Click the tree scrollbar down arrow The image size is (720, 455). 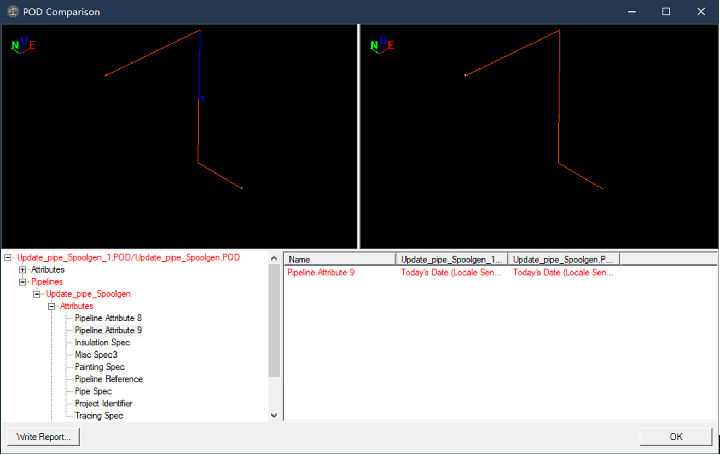pyautogui.click(x=274, y=416)
